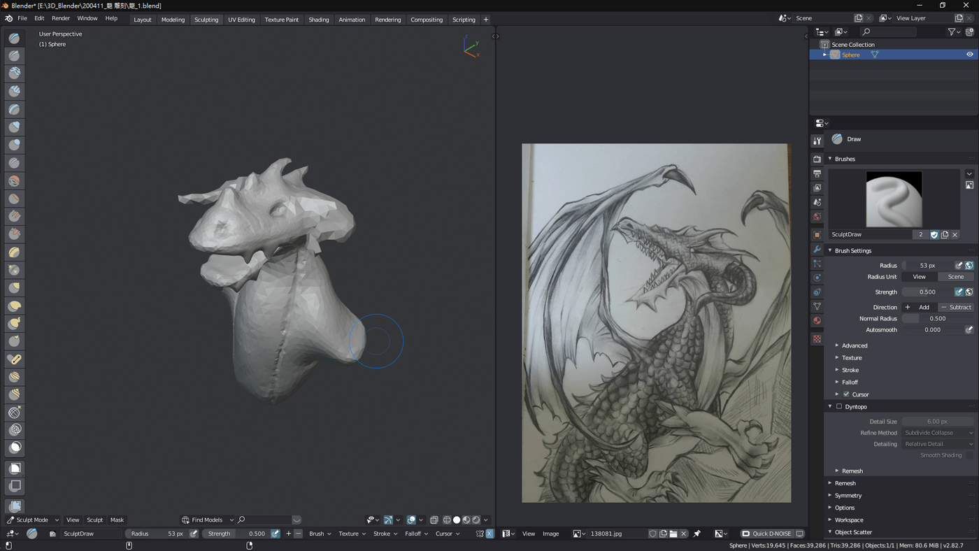The height and width of the screenshot is (551, 979).
Task: Duplicate the SculptDraw brush
Action: pyautogui.click(x=944, y=235)
